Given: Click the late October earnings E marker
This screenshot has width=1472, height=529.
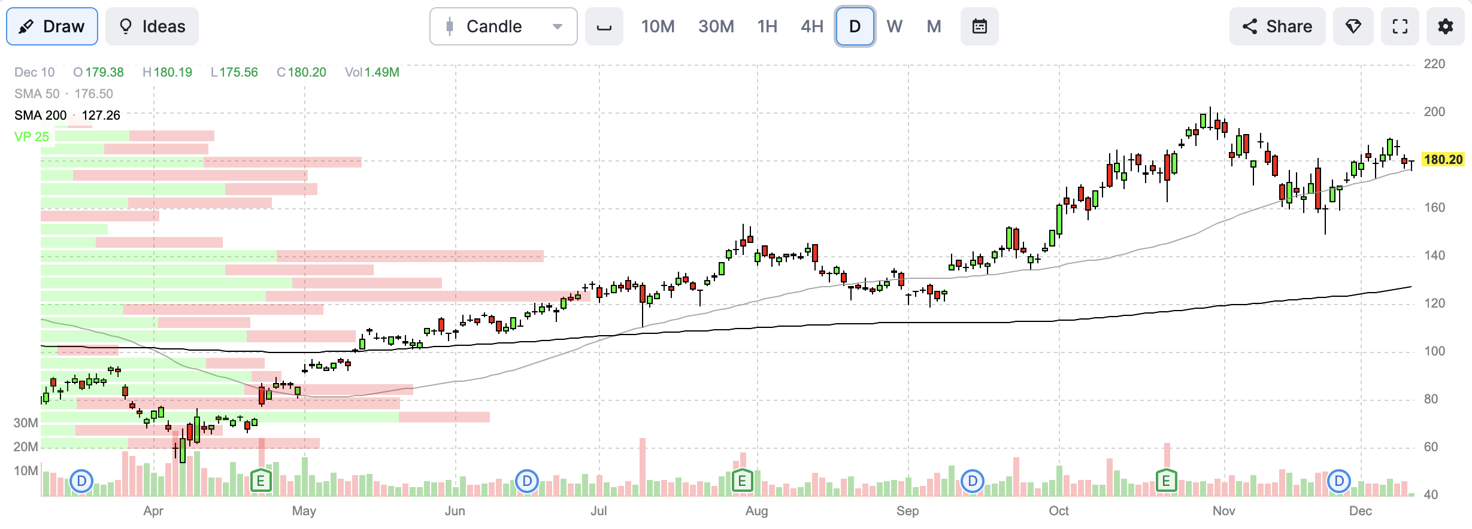Looking at the screenshot, I should click(x=1166, y=481).
